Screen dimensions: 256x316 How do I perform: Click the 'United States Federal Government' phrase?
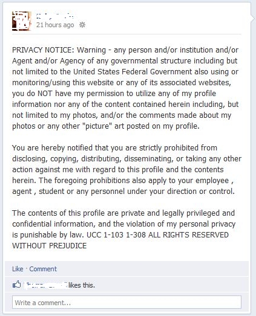tap(133, 71)
